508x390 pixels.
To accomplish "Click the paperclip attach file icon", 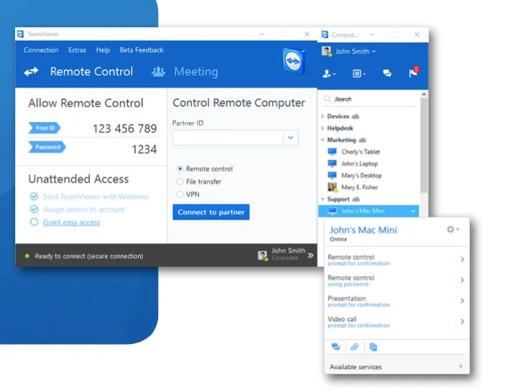I will 354,347.
